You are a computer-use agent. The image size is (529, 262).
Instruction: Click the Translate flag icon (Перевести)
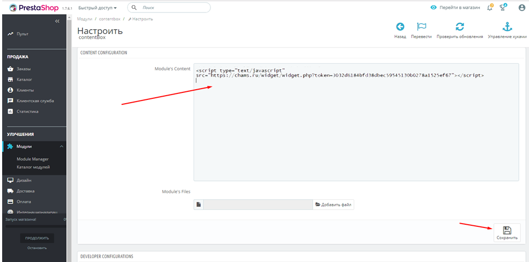pyautogui.click(x=421, y=27)
